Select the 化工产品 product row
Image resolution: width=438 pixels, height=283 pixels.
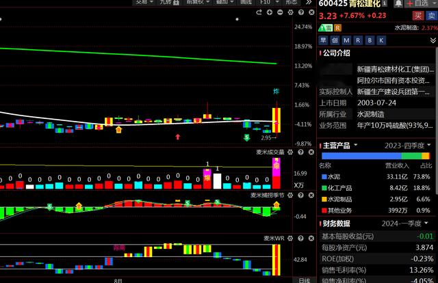[376, 188]
